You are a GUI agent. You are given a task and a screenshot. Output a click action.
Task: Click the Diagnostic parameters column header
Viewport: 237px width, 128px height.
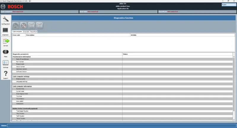click(x=67, y=54)
